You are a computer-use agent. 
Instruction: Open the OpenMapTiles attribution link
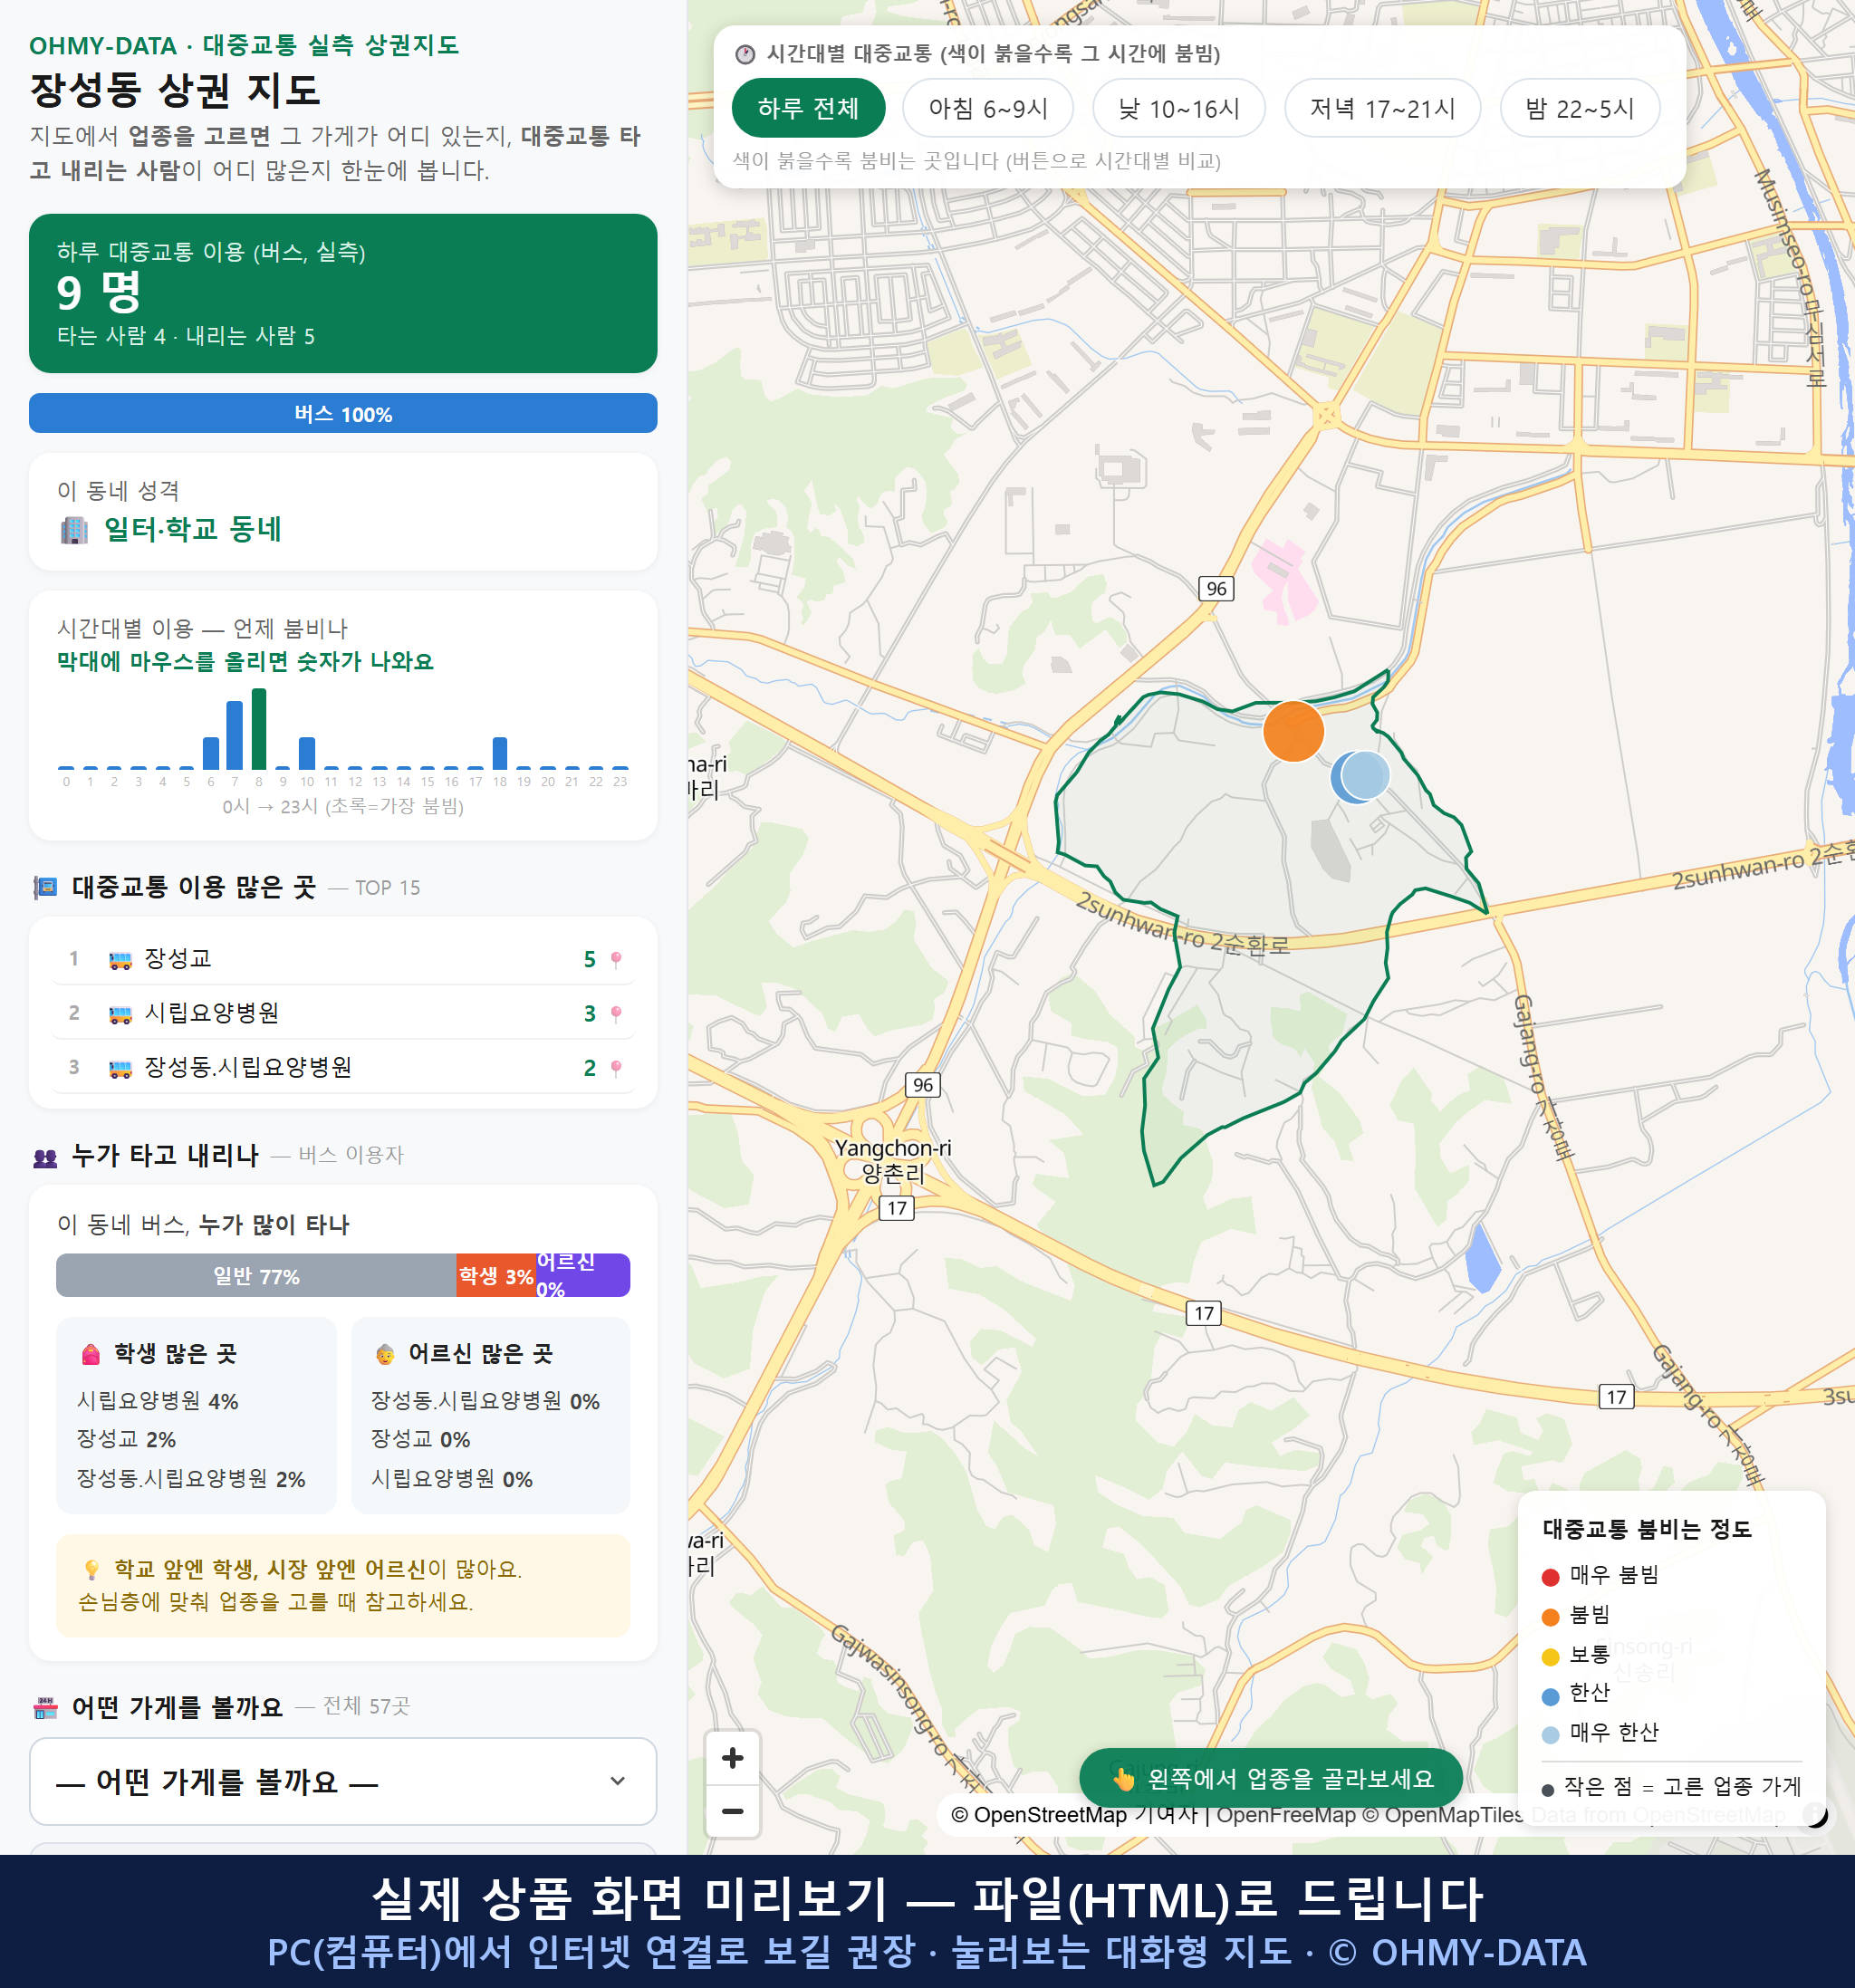click(x=1443, y=1814)
